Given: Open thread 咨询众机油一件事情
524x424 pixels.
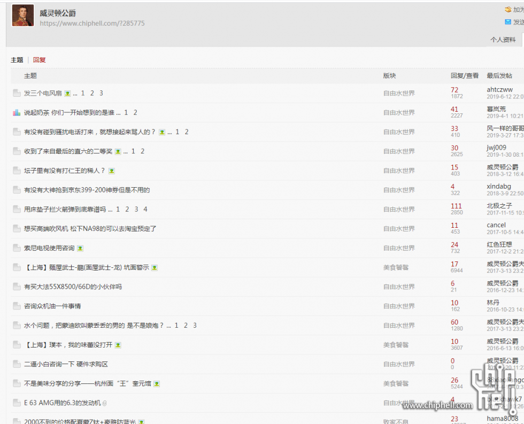Looking at the screenshot, I should [x=52, y=306].
